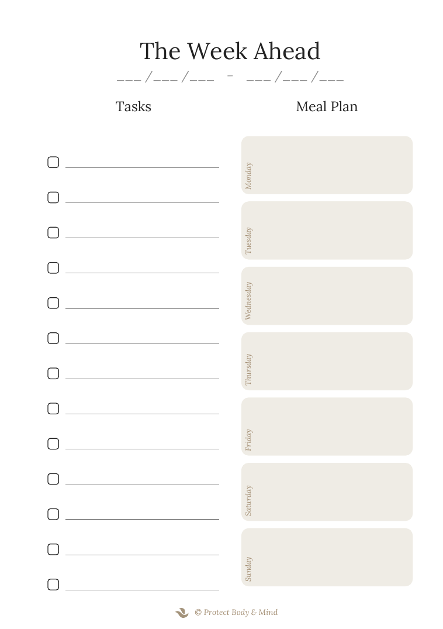Tick the third task checkbox

pyautogui.click(x=53, y=233)
